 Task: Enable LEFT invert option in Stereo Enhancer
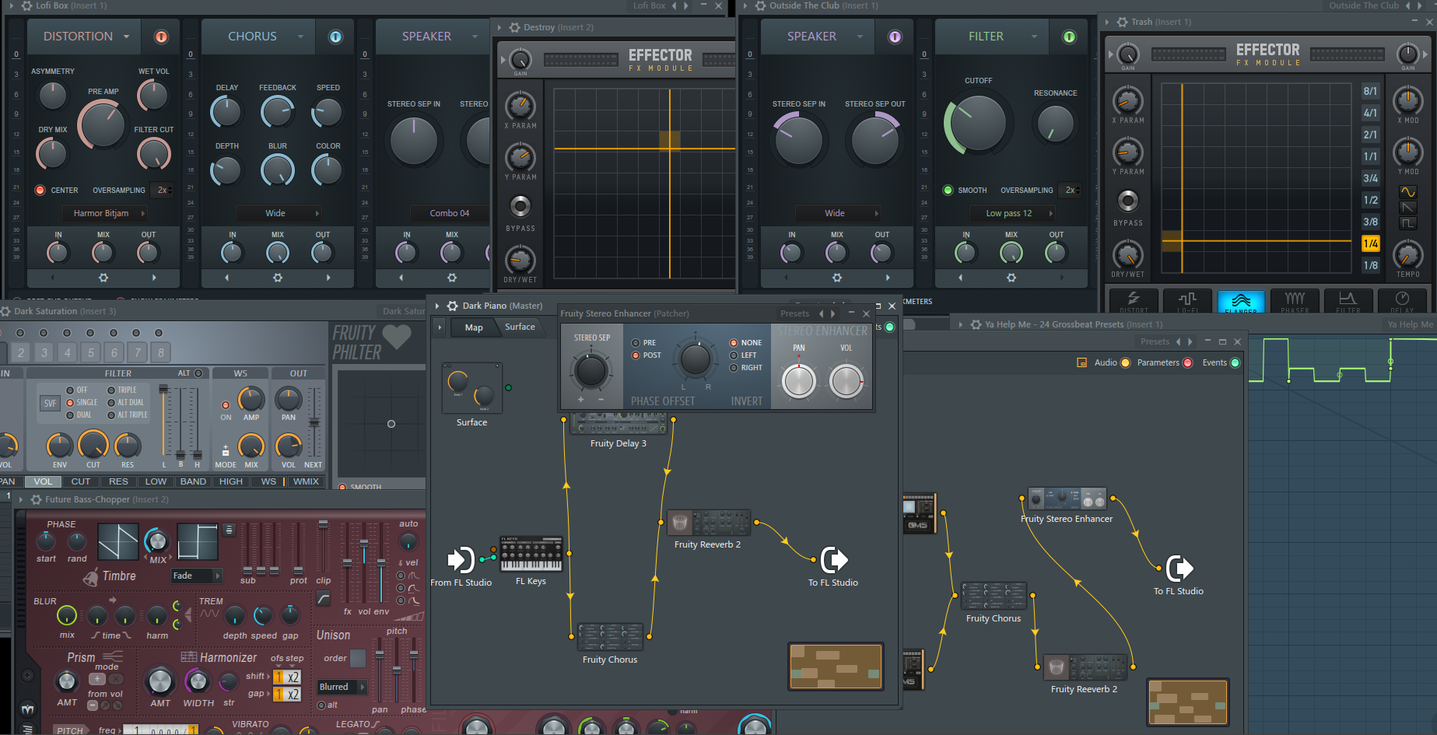pyautogui.click(x=734, y=355)
